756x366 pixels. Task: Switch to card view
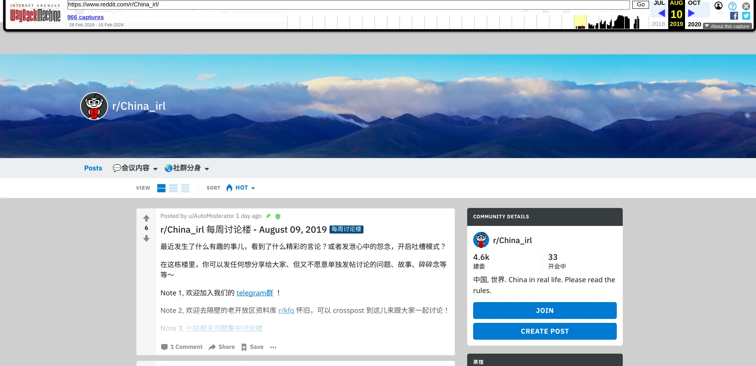[x=161, y=188]
